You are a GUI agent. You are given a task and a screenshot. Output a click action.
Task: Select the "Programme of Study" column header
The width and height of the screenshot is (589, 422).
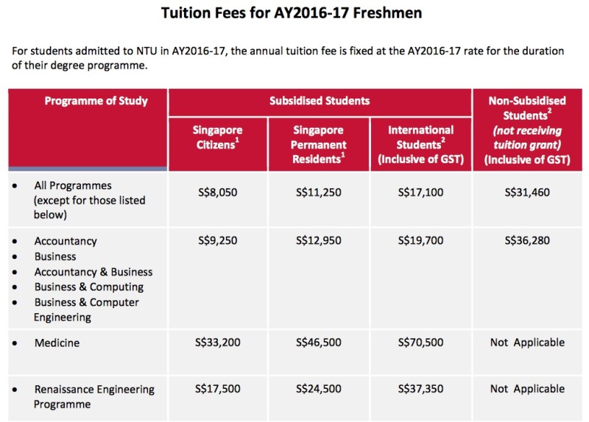coord(96,101)
